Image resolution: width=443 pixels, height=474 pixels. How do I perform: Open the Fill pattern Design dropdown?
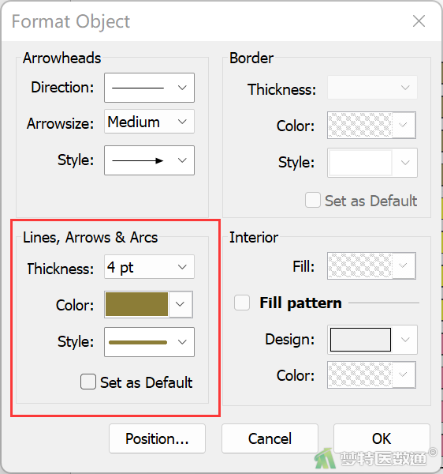[372, 340]
